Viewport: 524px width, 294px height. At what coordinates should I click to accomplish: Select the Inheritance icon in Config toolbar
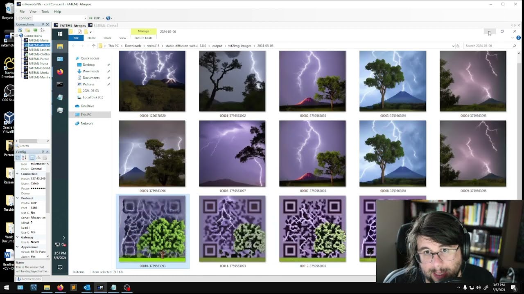(x=38, y=158)
